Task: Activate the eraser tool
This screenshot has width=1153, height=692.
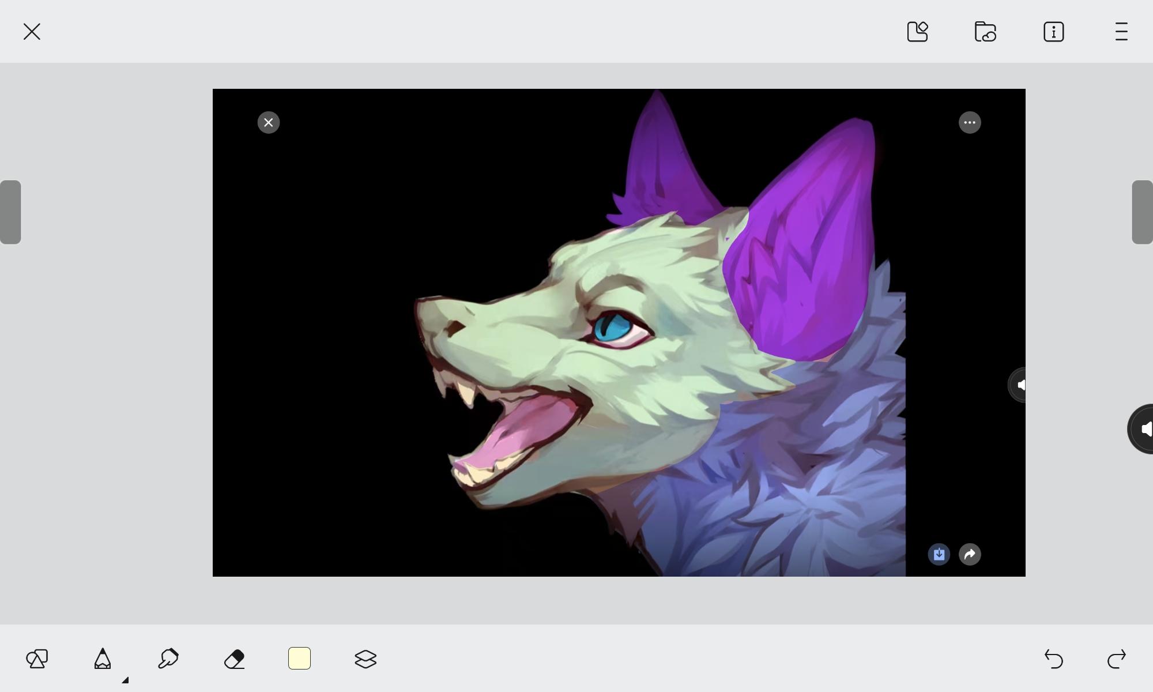Action: pyautogui.click(x=234, y=659)
